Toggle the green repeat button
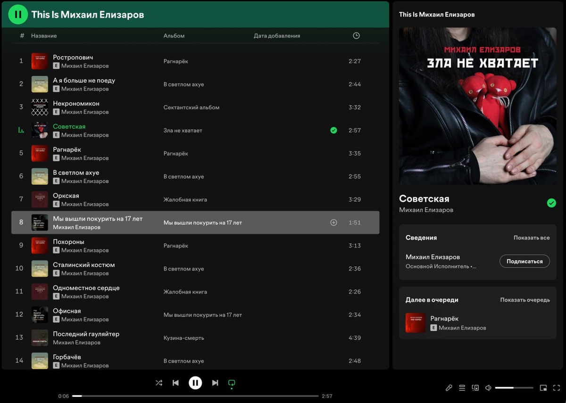The height and width of the screenshot is (403, 566). [232, 383]
